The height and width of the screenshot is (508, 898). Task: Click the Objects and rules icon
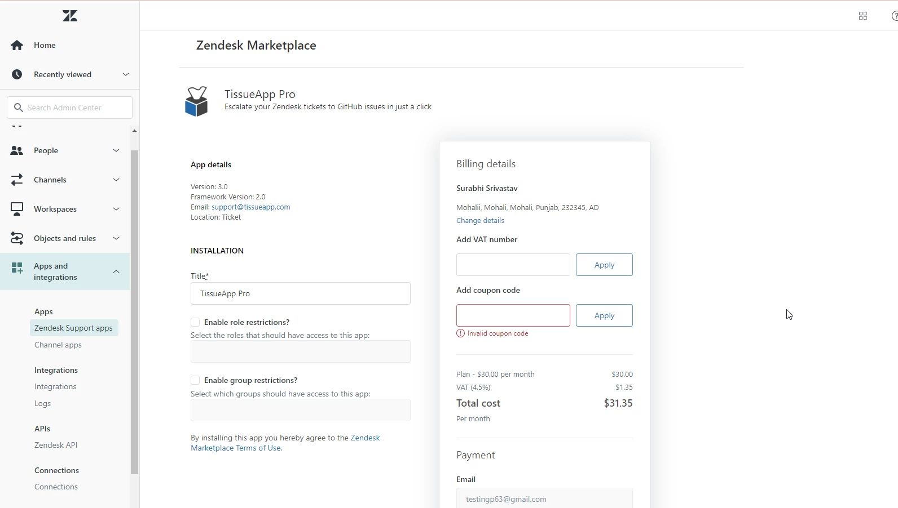coord(17,238)
